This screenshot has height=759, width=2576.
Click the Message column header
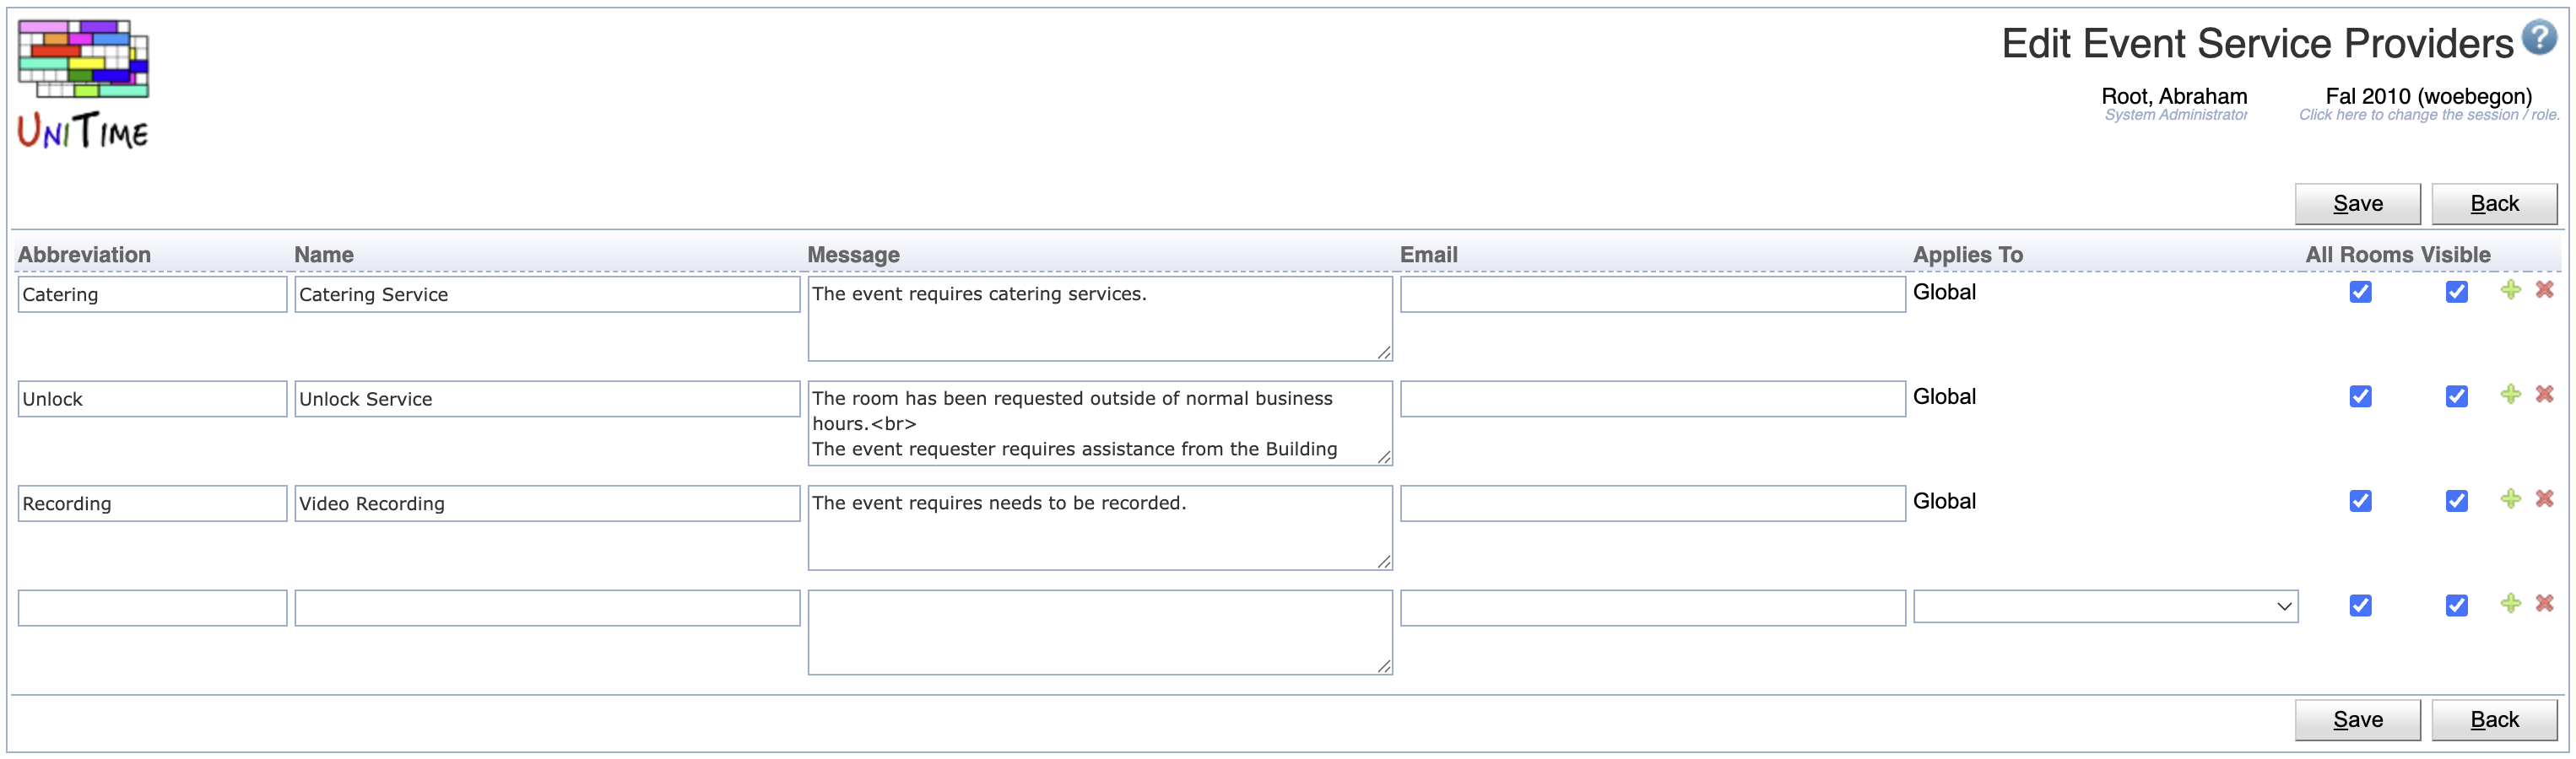pyautogui.click(x=853, y=255)
